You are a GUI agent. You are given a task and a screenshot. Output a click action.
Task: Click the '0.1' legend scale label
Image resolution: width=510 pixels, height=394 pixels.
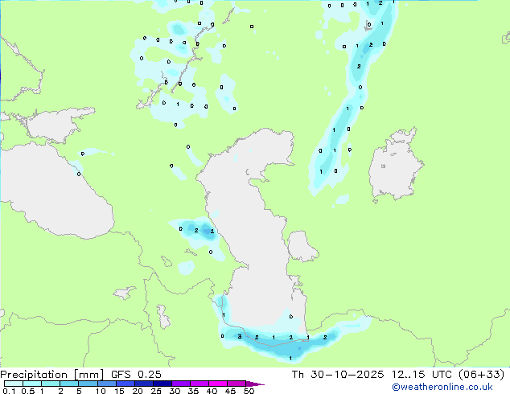coord(9,391)
